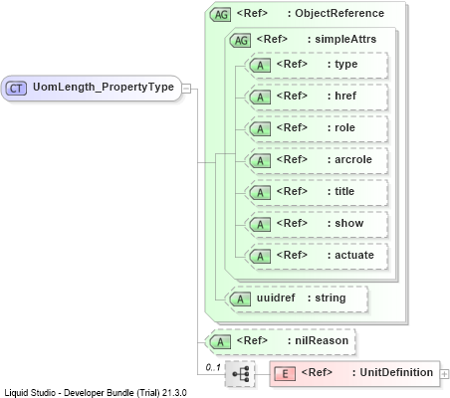Click the <Ref> label of the href row
Screen dimensions: 450x398
tap(292, 96)
